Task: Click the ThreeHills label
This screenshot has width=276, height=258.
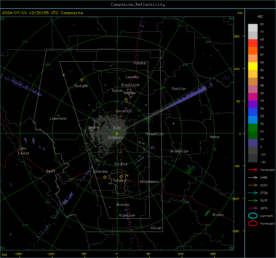Action: tap(154, 134)
